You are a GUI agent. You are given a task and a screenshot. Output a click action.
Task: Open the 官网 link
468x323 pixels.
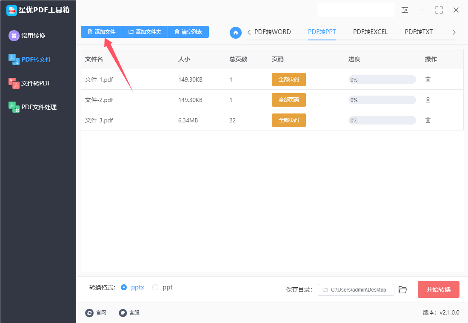[x=96, y=312]
